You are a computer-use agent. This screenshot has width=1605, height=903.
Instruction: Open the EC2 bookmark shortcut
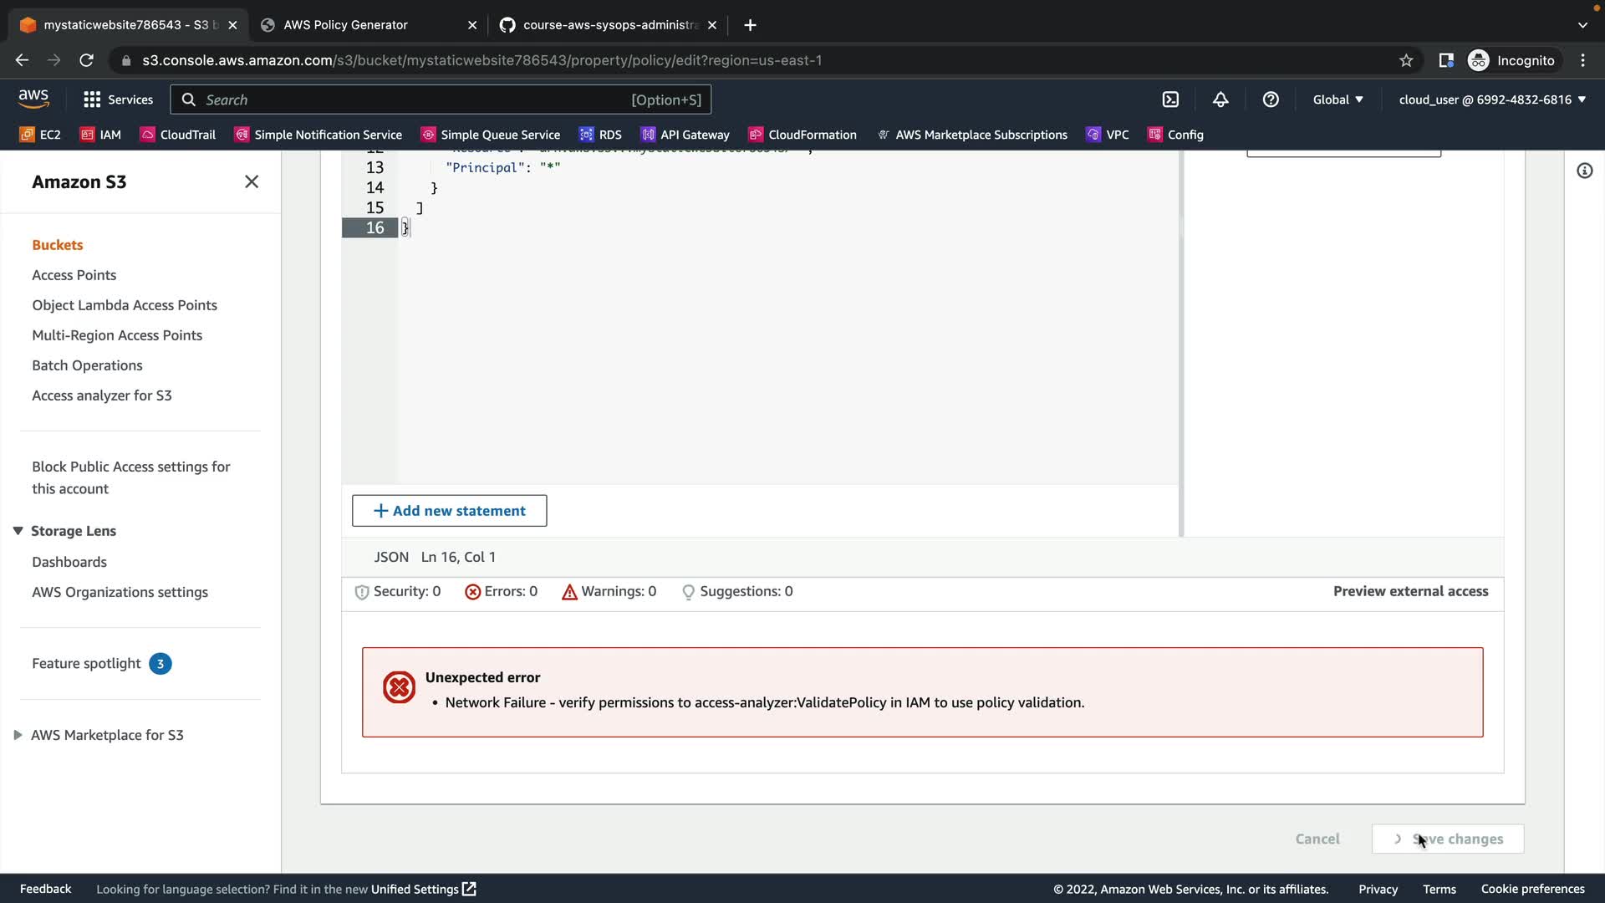pyautogui.click(x=40, y=135)
